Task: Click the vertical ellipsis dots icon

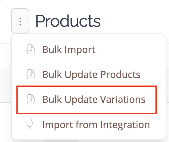Action: (20, 22)
